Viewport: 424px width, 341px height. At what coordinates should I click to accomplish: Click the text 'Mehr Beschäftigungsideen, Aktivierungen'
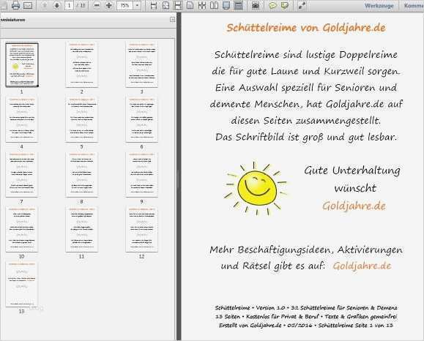306,250
